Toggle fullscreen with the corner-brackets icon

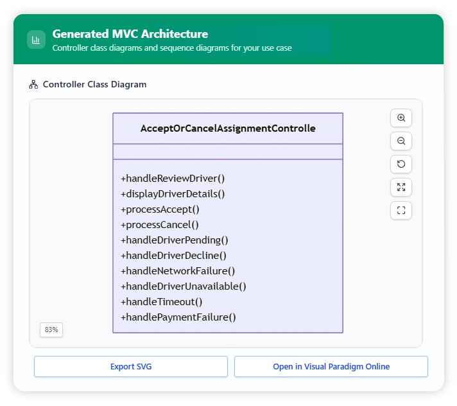[401, 211]
